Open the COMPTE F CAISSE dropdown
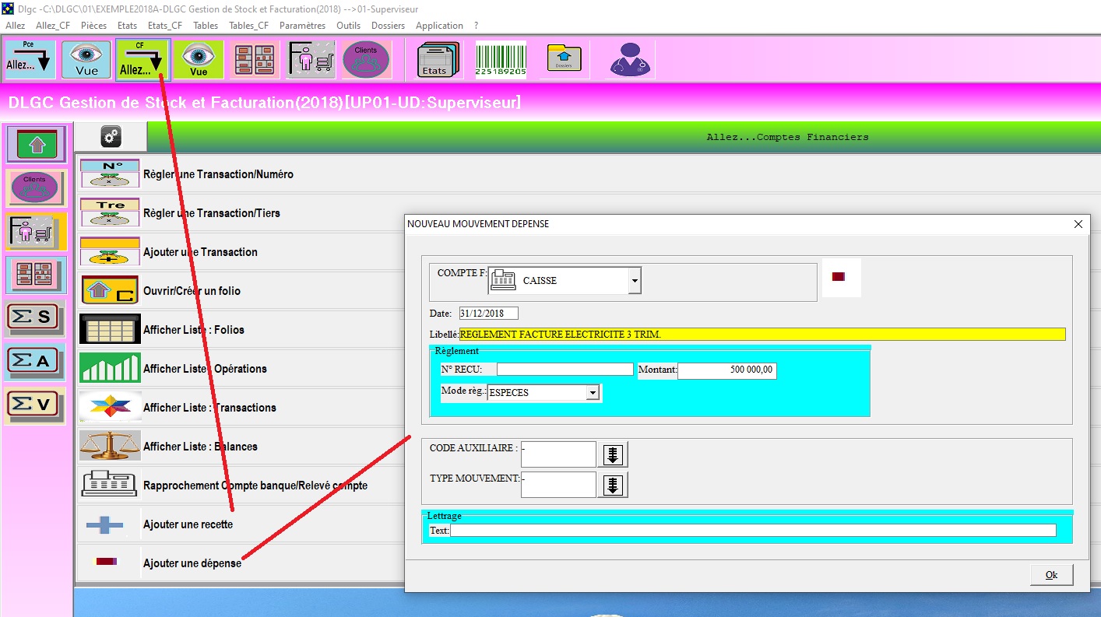 point(635,280)
